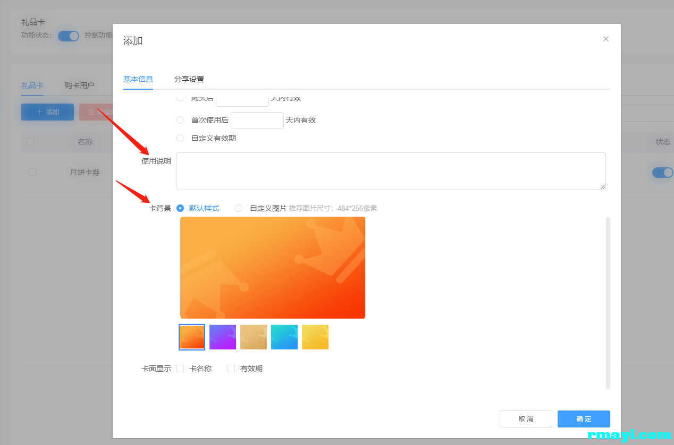The width and height of the screenshot is (674, 445).
Task: Pick the orange card background swatch
Action: 192,337
